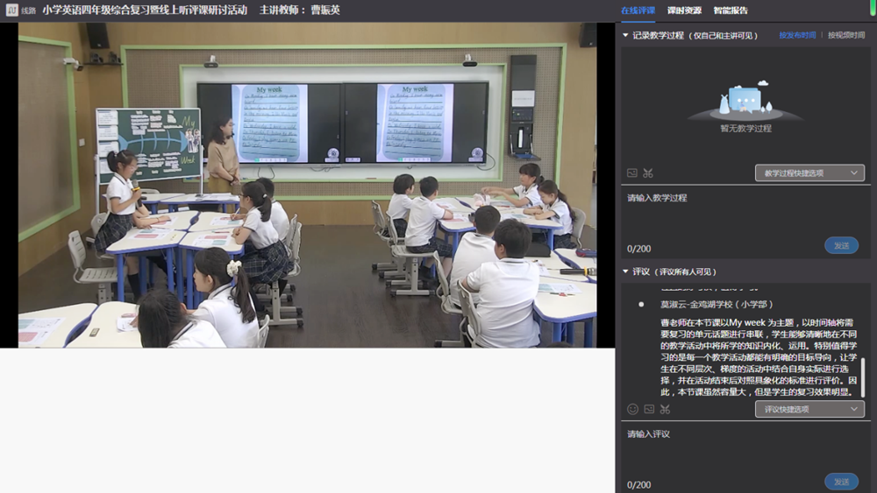The width and height of the screenshot is (877, 493).
Task: Collapse the 评议 section
Action: [x=625, y=271]
